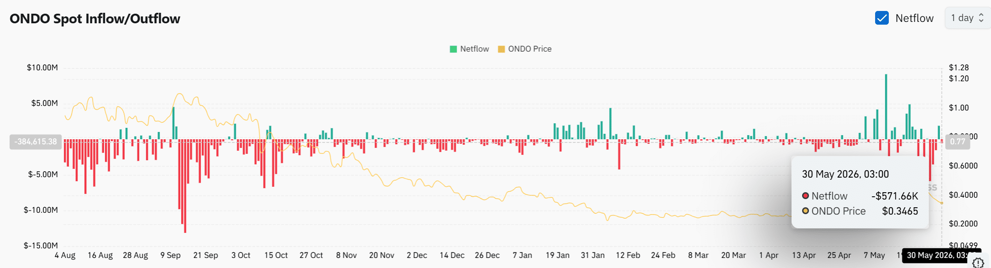Click the 24 Feb x-axis label
Viewport: 991px width, 268px height.
click(x=663, y=255)
